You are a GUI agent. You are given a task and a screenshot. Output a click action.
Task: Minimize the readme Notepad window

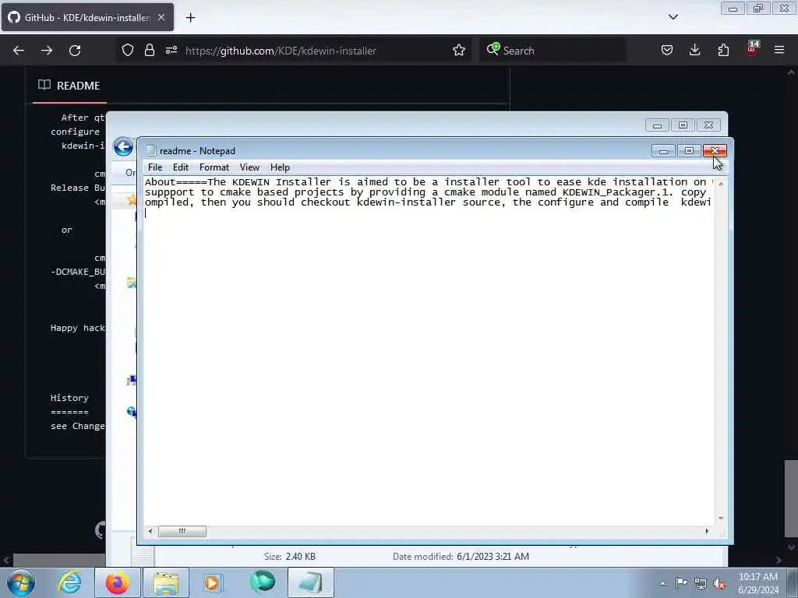click(663, 150)
